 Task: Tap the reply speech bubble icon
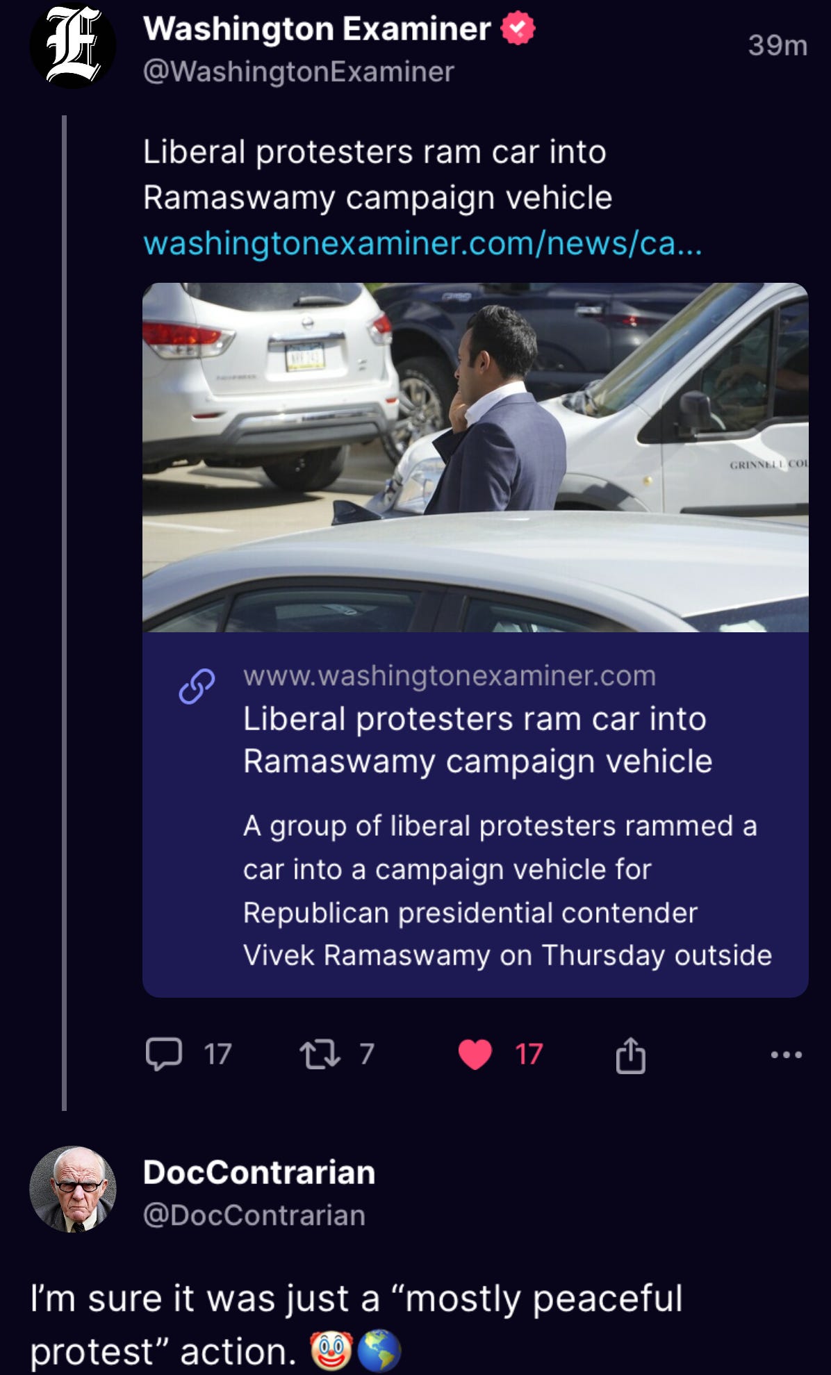click(164, 1054)
